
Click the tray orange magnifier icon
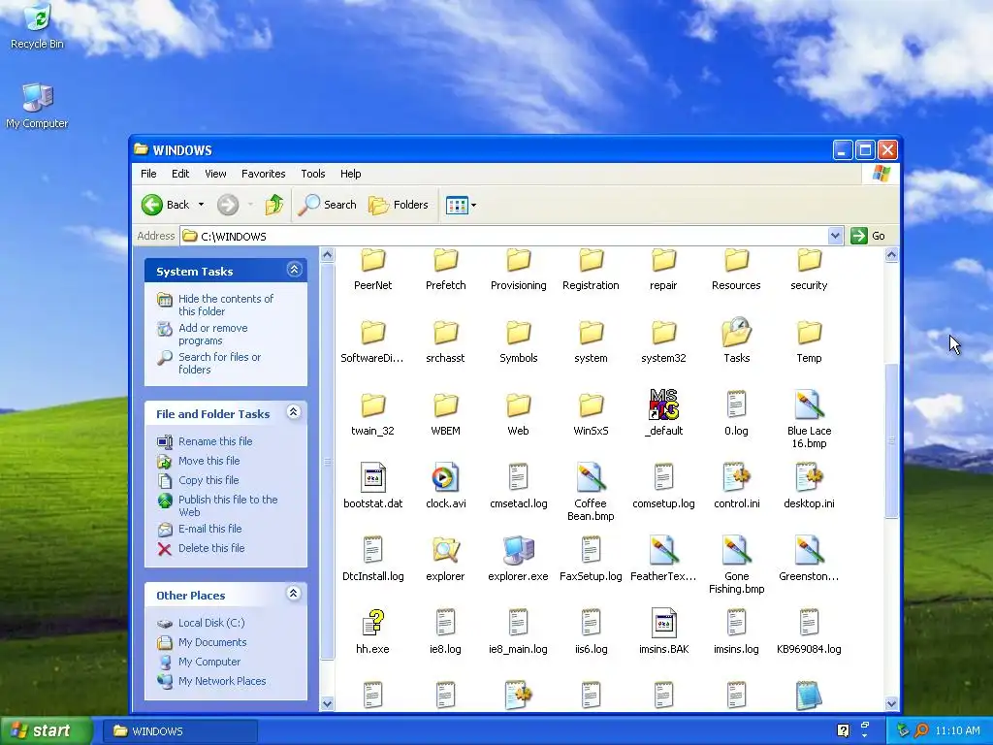(921, 730)
